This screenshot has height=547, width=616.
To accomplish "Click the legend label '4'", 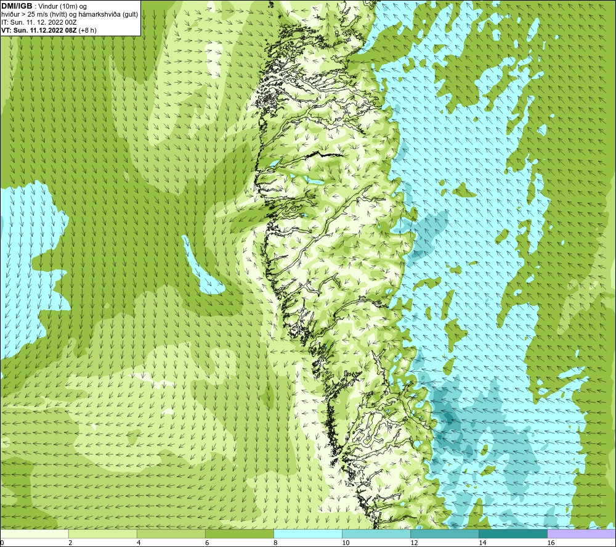I will click(139, 543).
